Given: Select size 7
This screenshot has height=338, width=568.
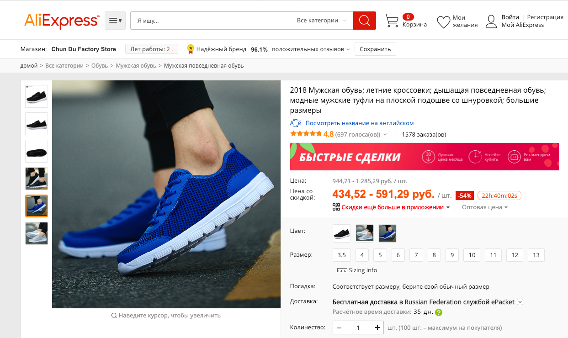Looking at the screenshot, I should [416, 255].
